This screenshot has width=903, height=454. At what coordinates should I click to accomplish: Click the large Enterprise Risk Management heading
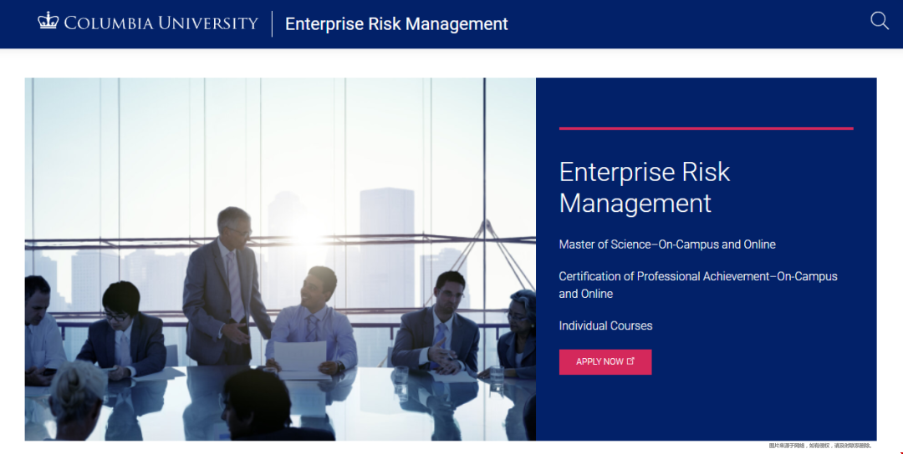(644, 187)
